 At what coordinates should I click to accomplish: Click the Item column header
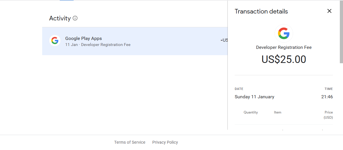(277, 112)
